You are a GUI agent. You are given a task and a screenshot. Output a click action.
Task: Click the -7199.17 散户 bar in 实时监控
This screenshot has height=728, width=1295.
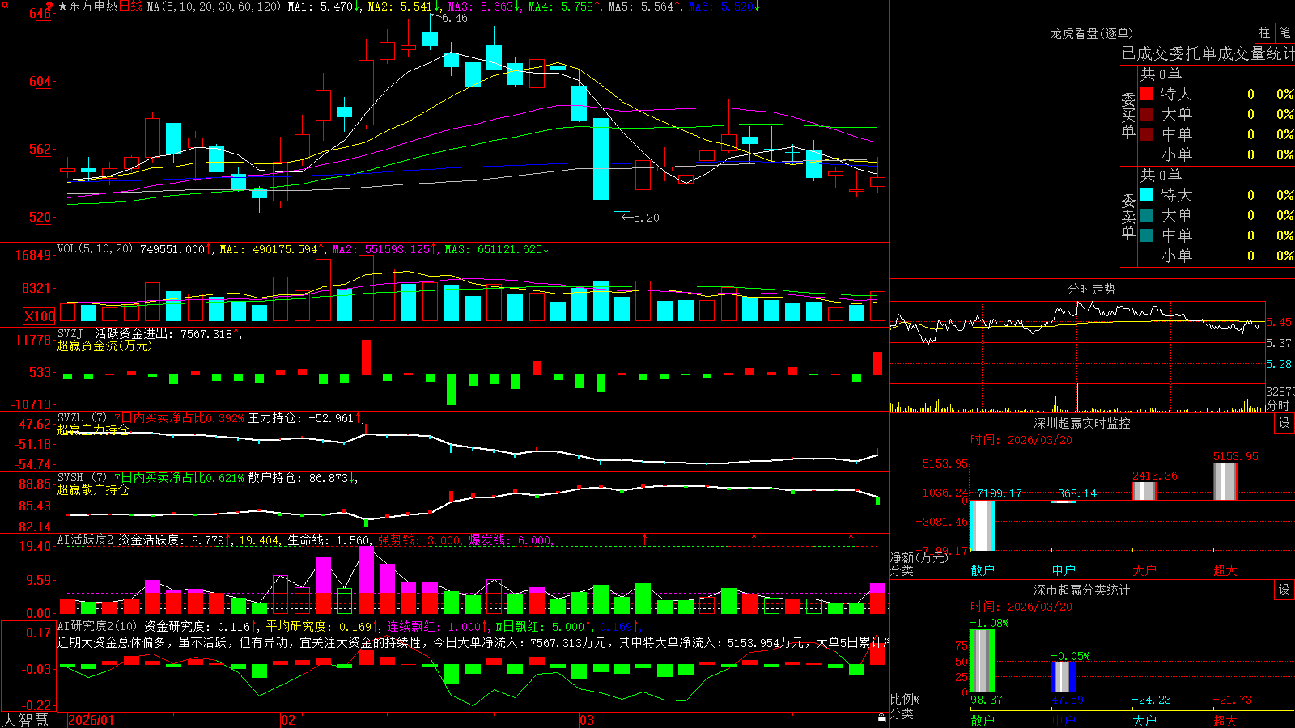coord(983,526)
